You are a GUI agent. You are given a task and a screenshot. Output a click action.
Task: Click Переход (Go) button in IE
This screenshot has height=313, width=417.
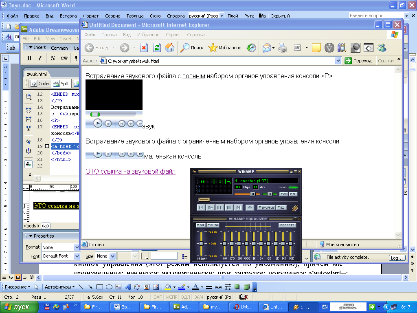click(358, 61)
